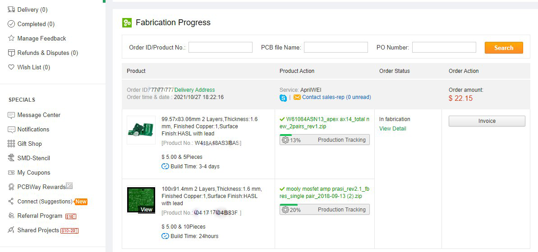Screen dimensions: 538x252
Task: Visit the Gift Shop
Action: click(x=29, y=144)
